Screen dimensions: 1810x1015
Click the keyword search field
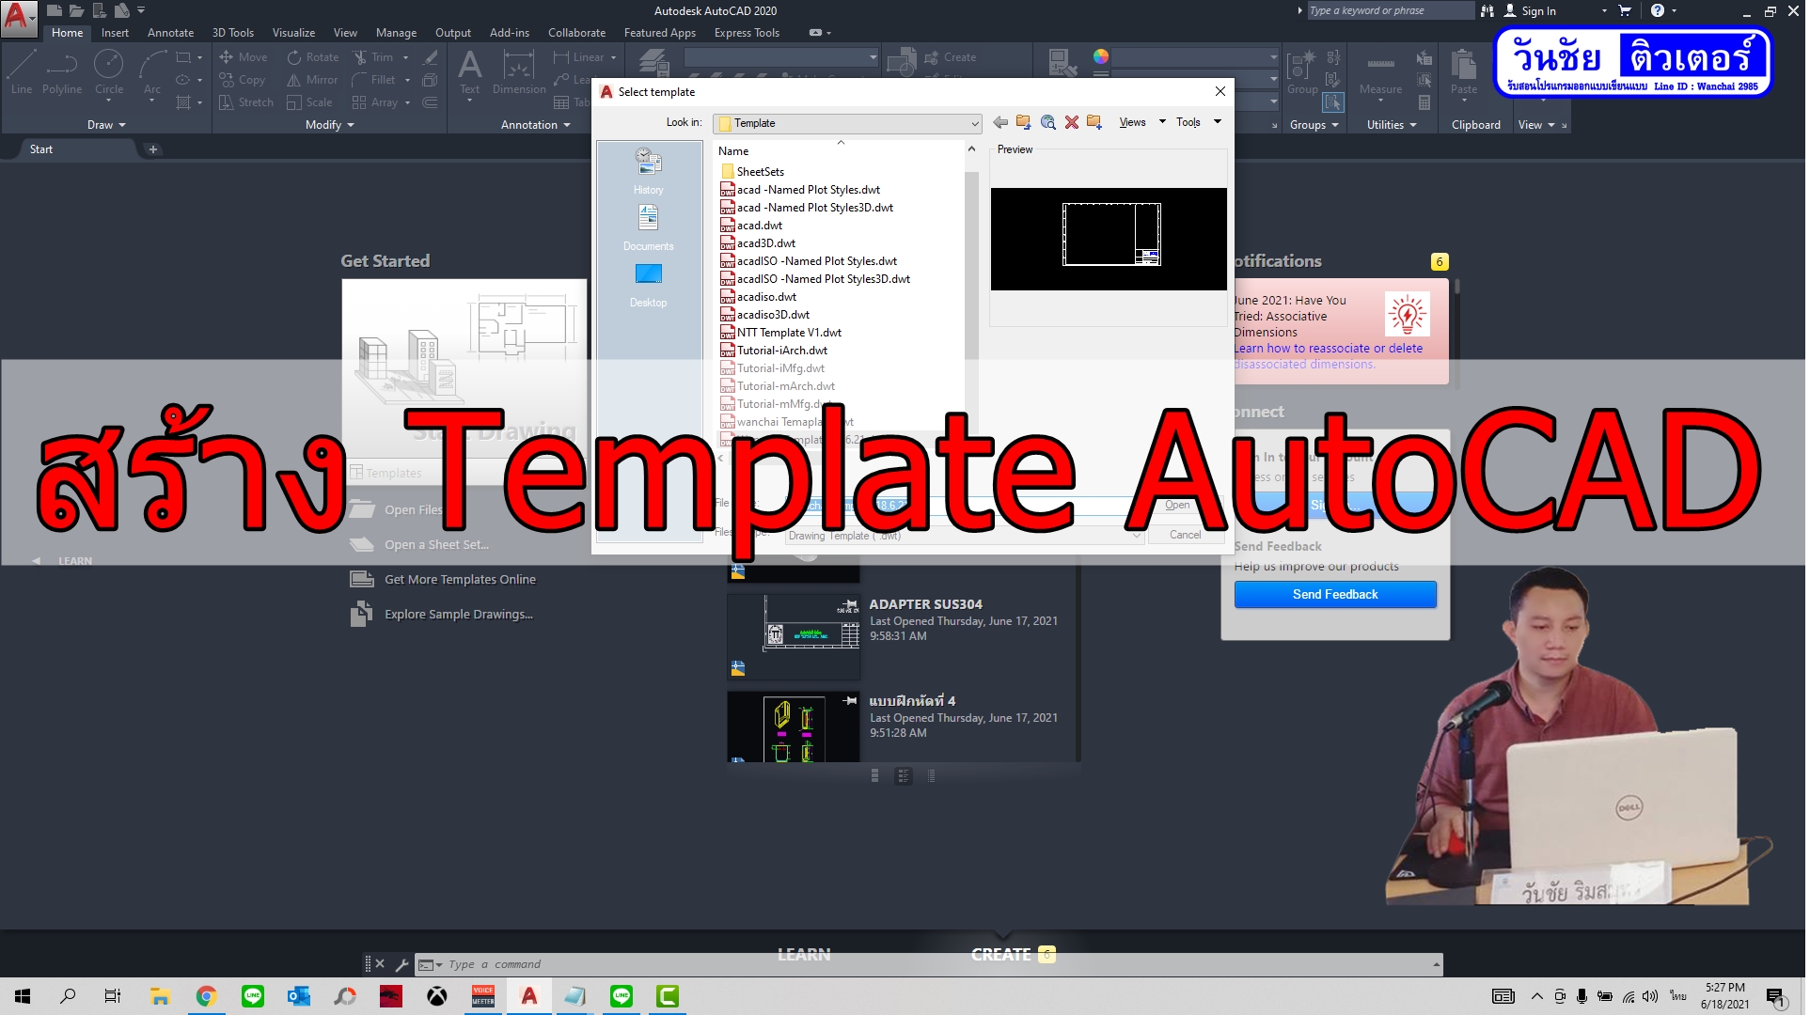click(x=1389, y=11)
